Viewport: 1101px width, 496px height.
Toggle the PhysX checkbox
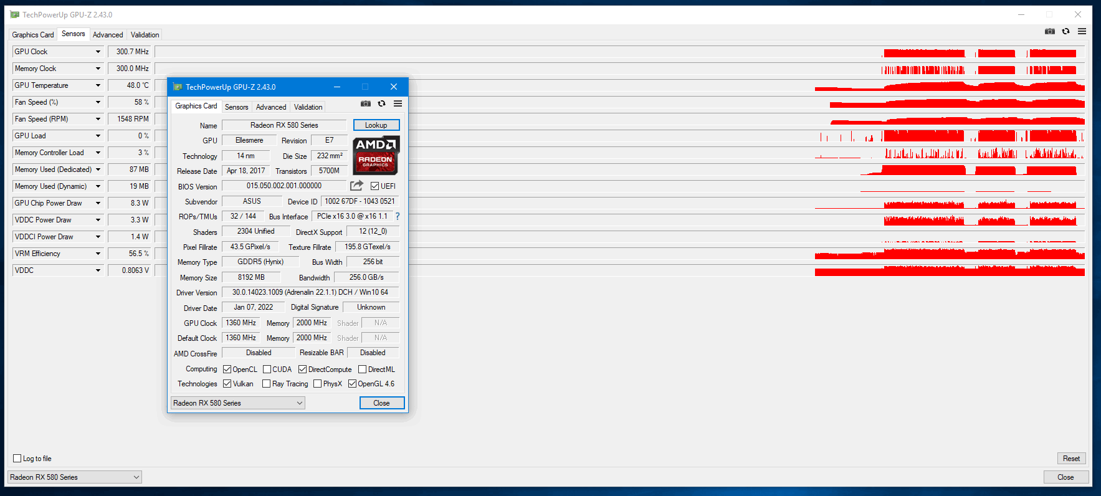317,383
